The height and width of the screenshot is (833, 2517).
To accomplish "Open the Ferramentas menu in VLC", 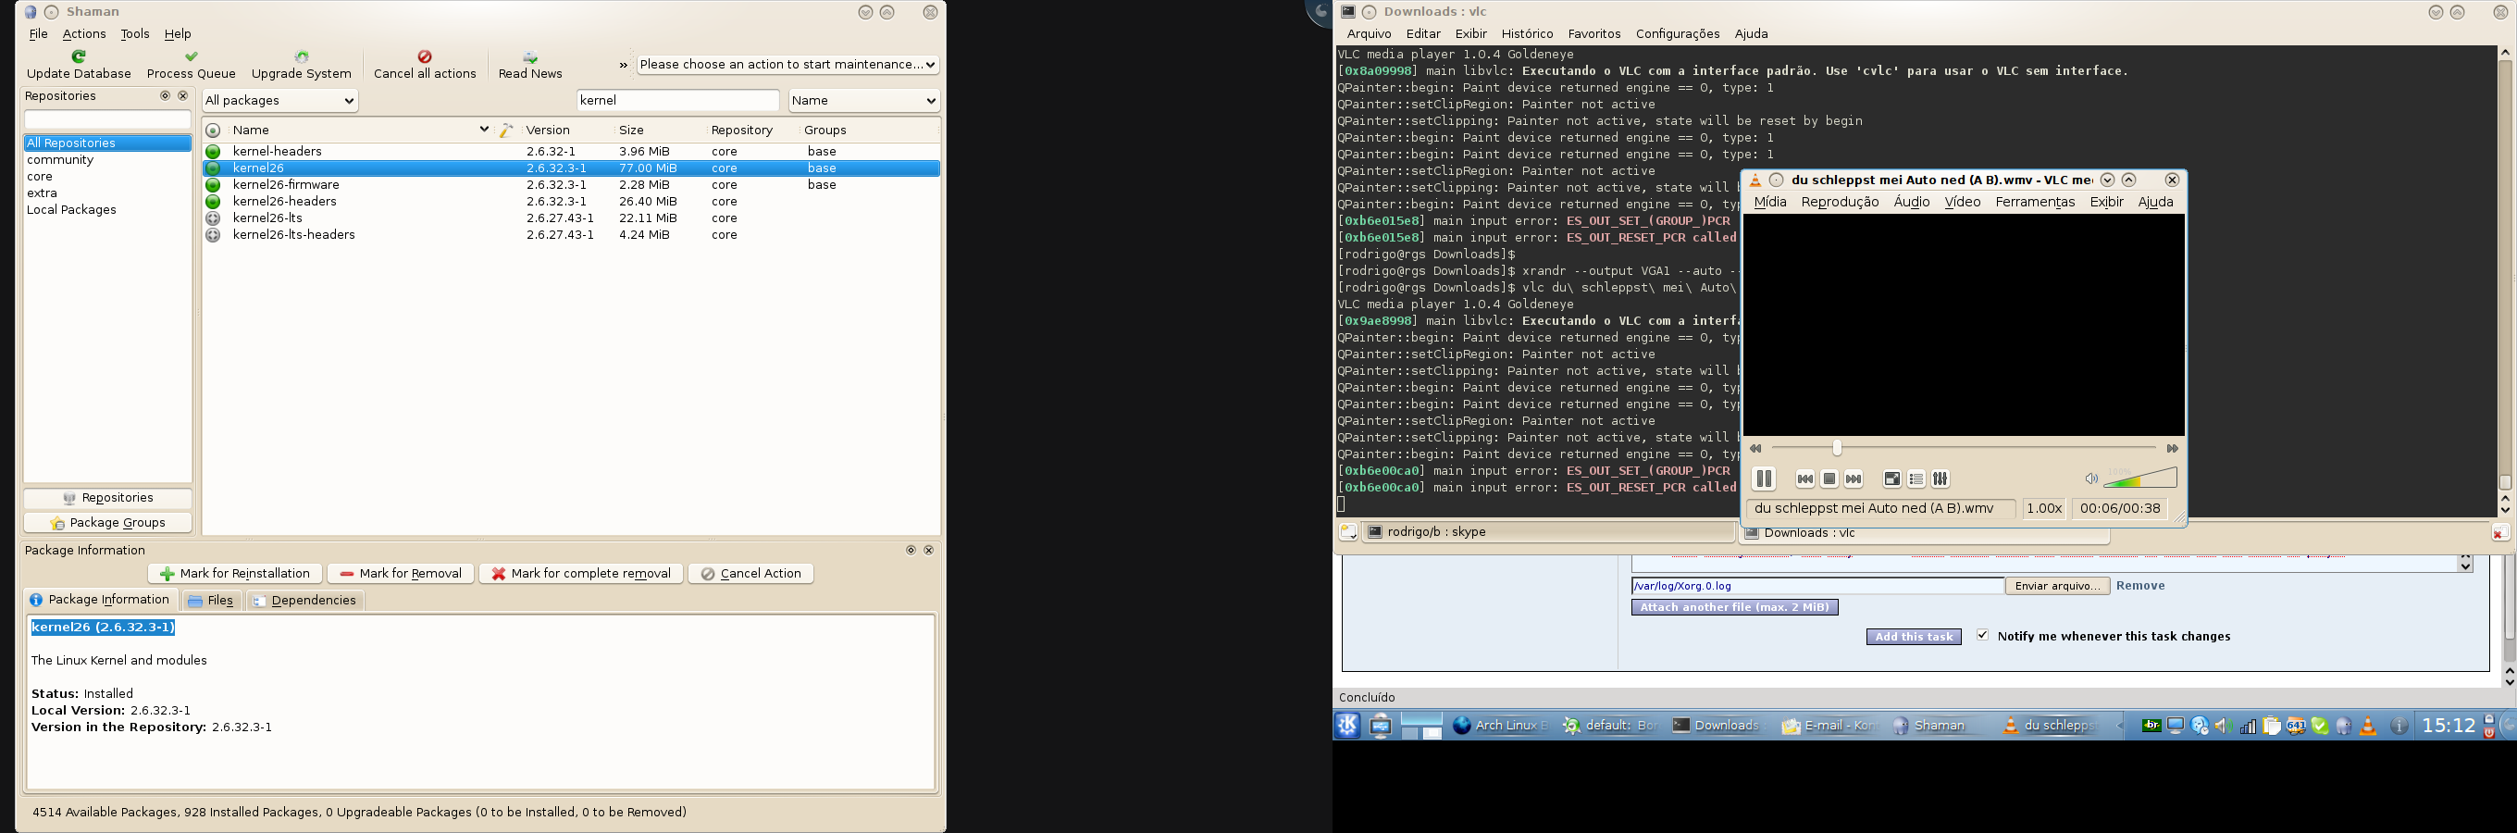I will (x=2034, y=203).
